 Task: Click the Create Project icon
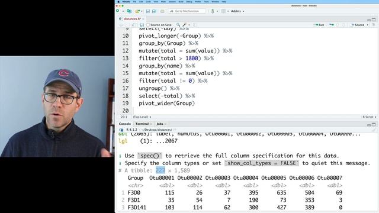129,11
